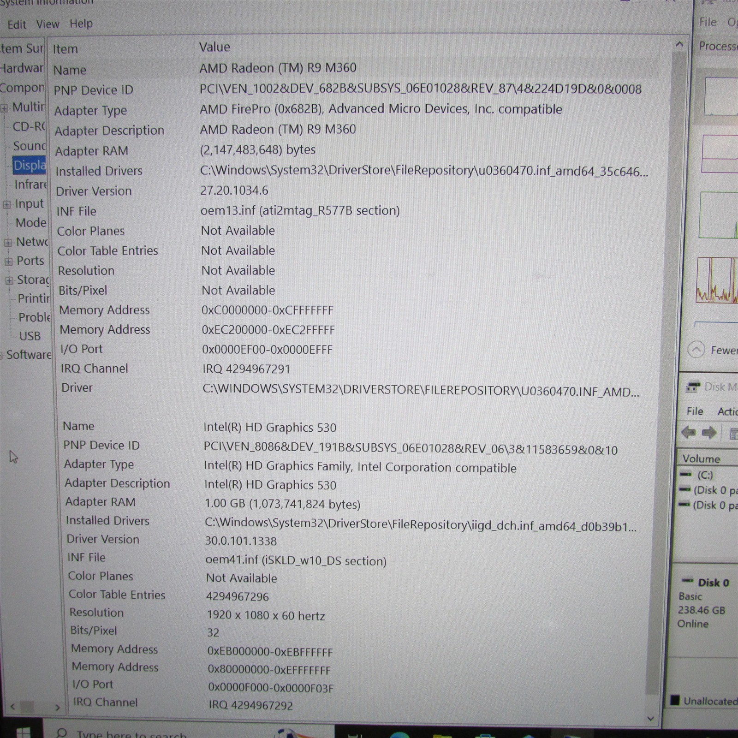Viewport: 738px width, 738px height.
Task: Click Disk Management's back arrow icon
Action: [688, 433]
